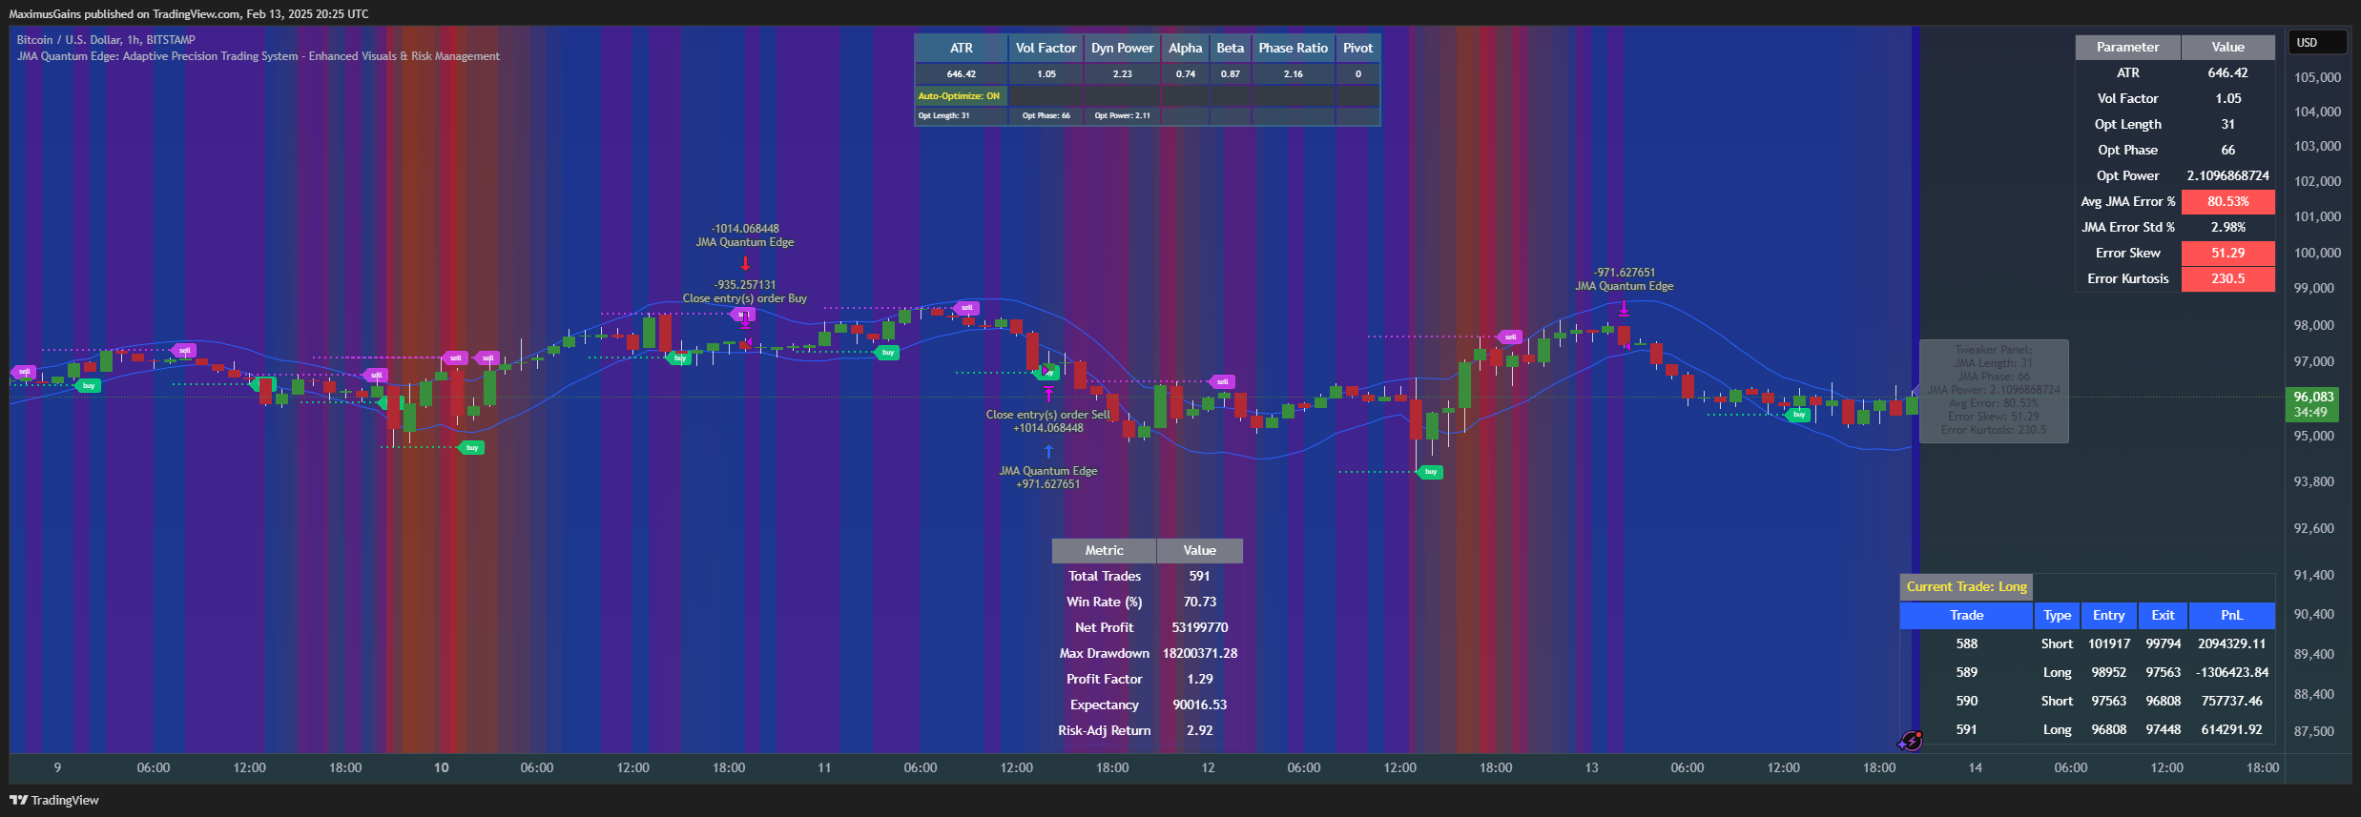Image resolution: width=2361 pixels, height=817 pixels.
Task: Click the 'Opt Phase: 66' cell in top table
Action: pos(1046,116)
